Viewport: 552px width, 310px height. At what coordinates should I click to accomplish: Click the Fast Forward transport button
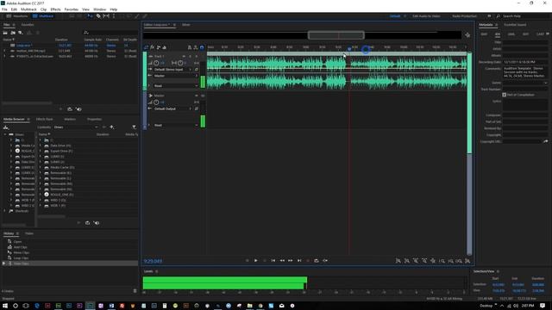291,261
